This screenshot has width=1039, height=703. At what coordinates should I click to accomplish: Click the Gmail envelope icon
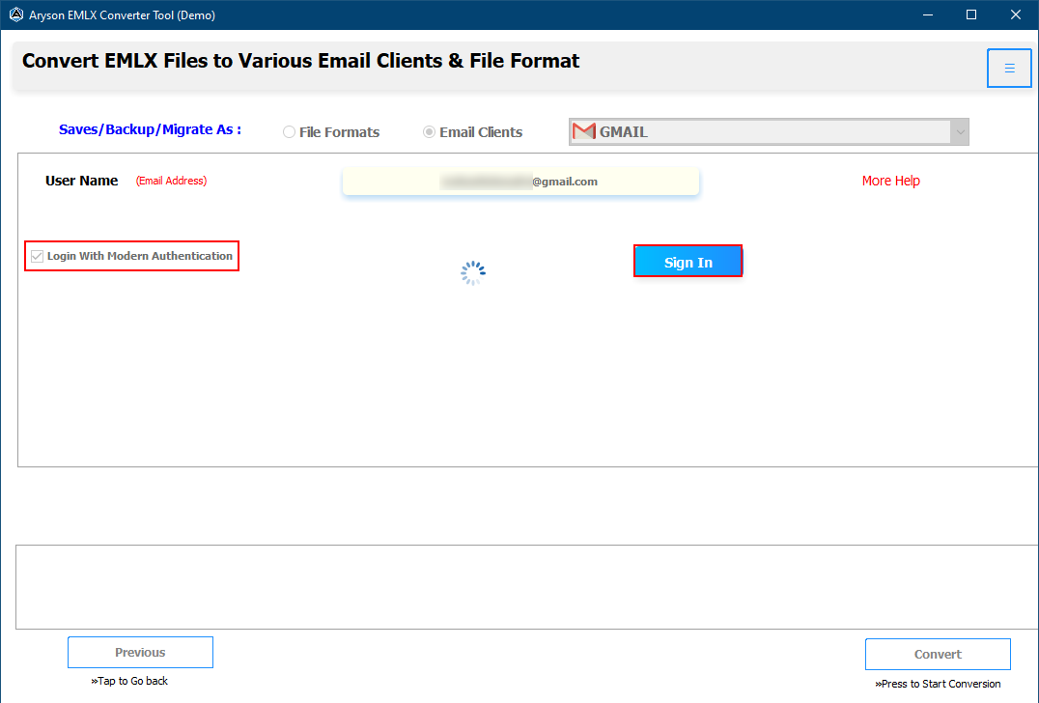pyautogui.click(x=584, y=131)
